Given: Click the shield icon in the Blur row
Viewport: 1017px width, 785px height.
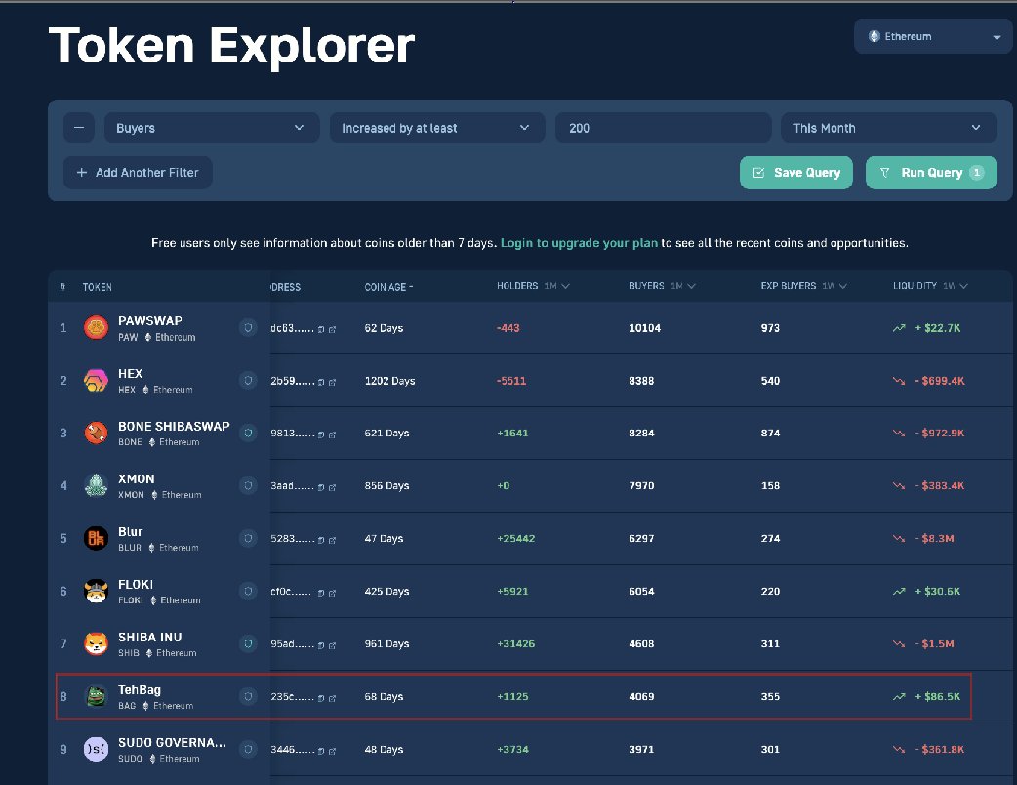Looking at the screenshot, I should (248, 538).
